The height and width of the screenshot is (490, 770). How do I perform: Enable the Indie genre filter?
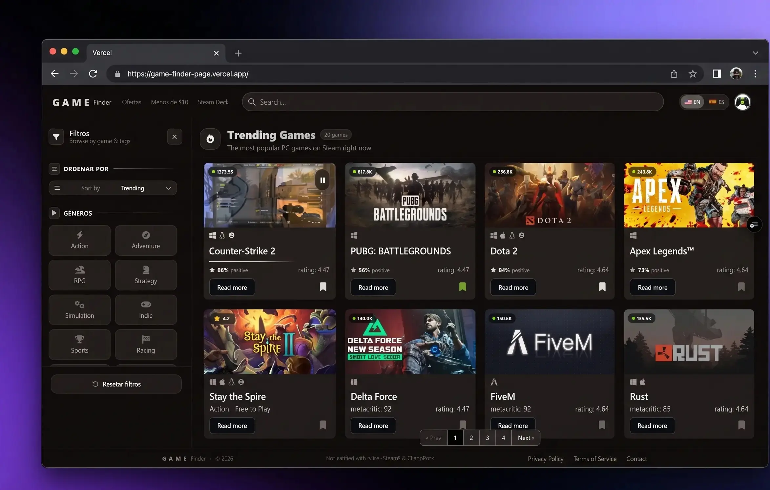[146, 310]
